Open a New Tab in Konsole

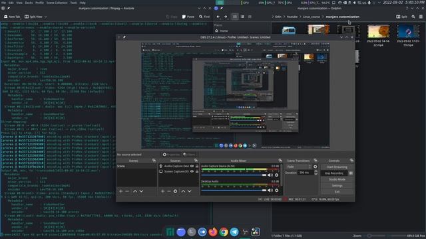12,17
